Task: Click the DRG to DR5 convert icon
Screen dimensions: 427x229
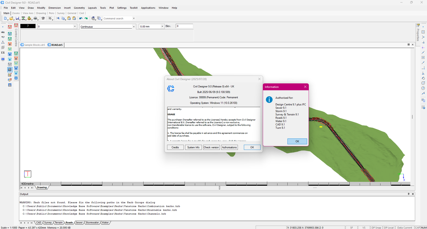Action: 23,18
